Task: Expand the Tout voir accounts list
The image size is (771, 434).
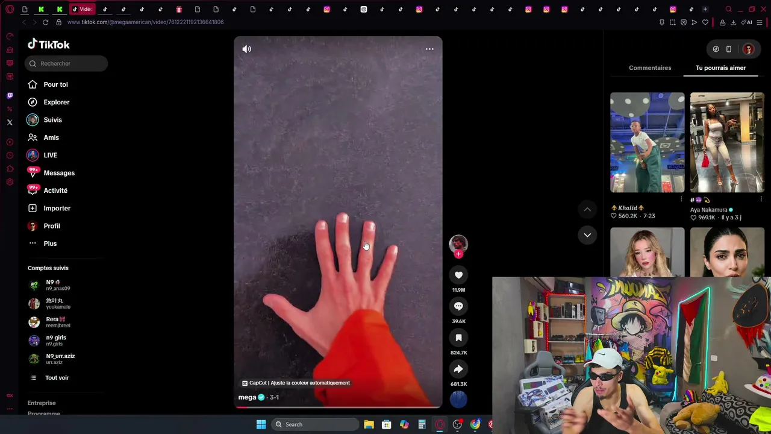Action: [48, 378]
